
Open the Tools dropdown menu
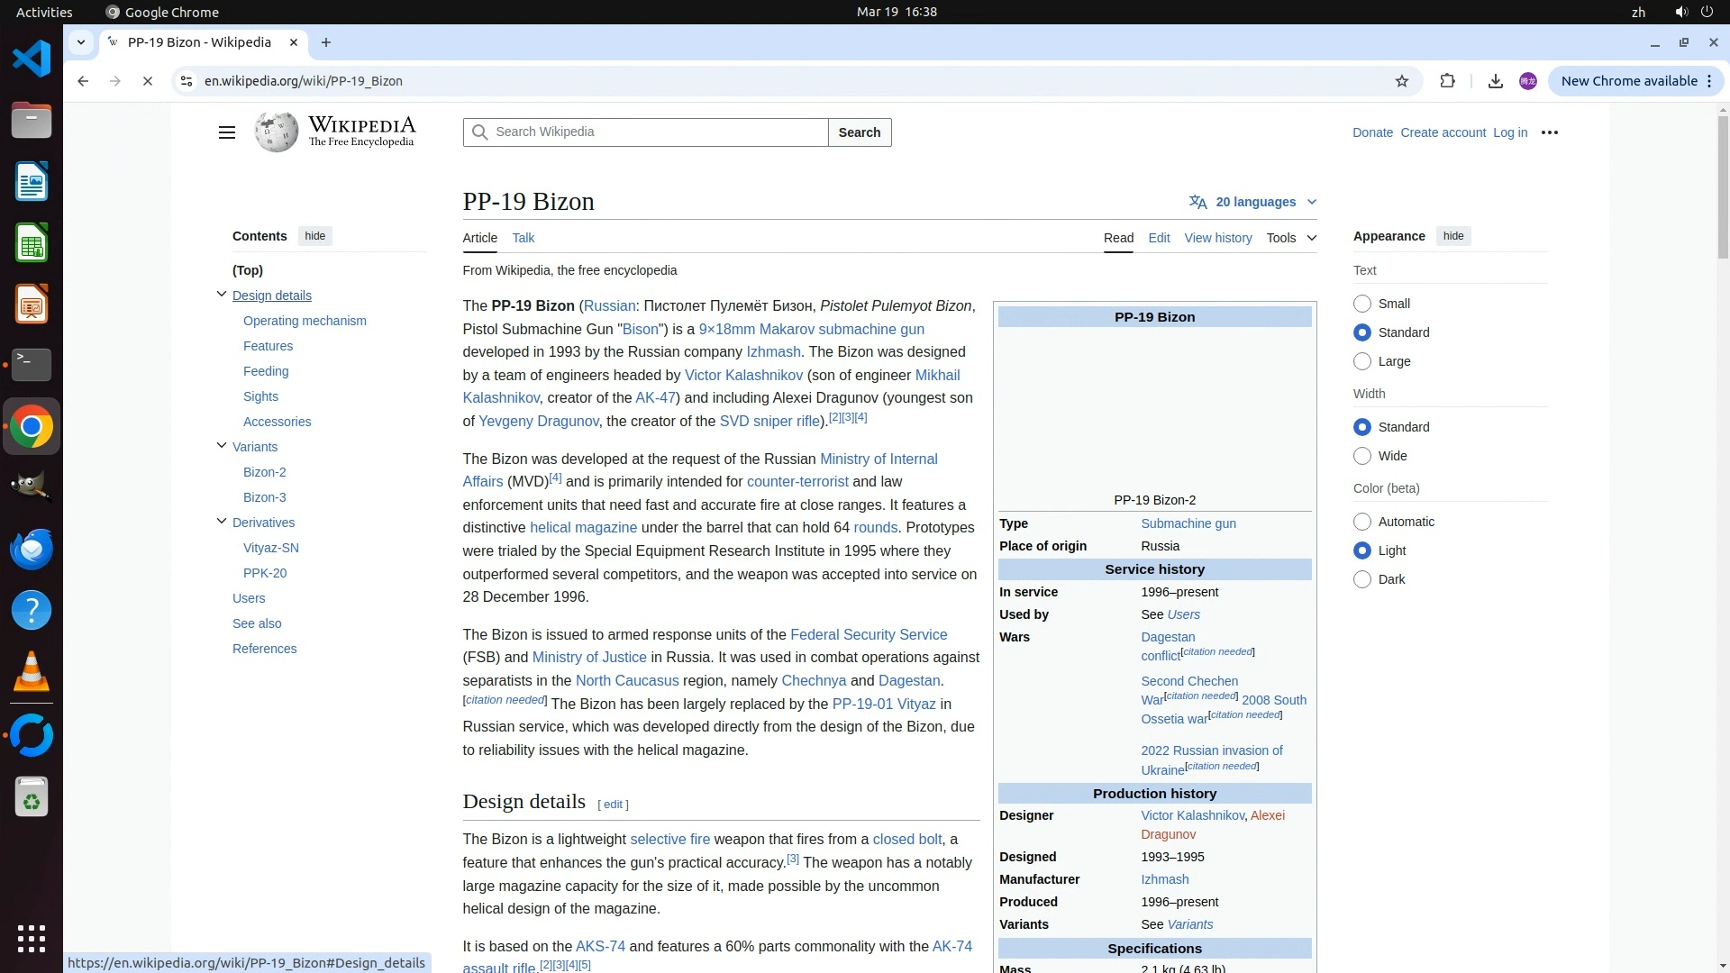pos(1290,238)
